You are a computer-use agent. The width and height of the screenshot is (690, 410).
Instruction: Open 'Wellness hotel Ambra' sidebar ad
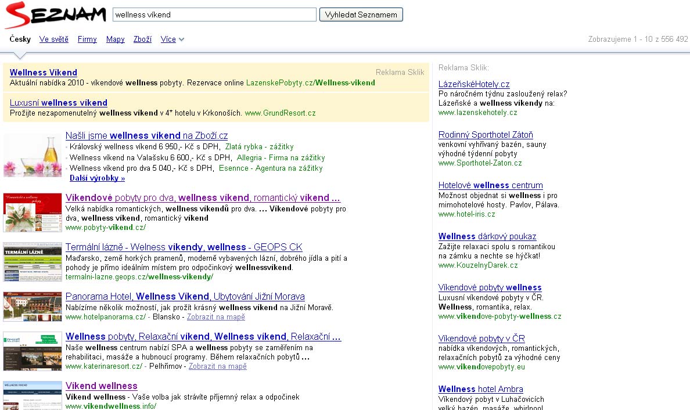click(480, 389)
